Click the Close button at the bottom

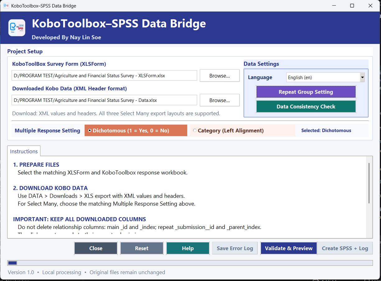point(96,248)
